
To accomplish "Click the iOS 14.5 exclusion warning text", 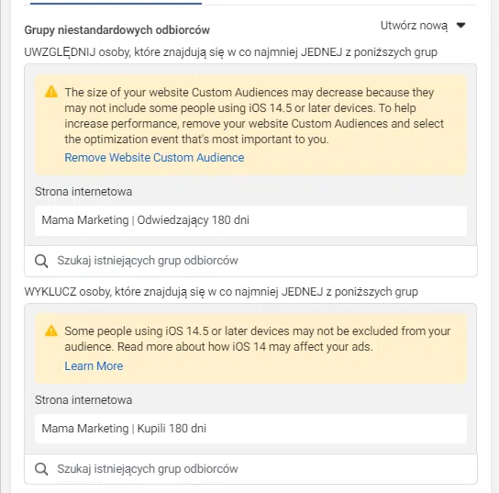I will [x=258, y=339].
